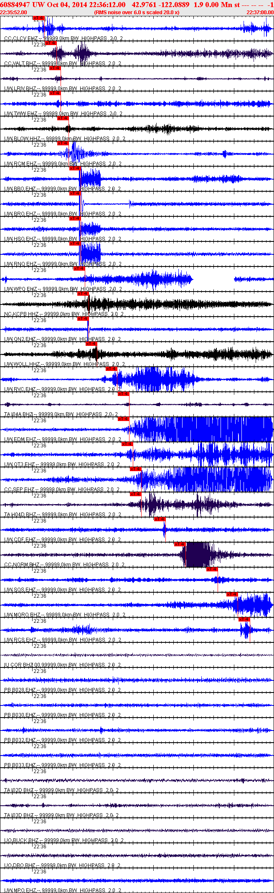Click the red pick marker on UW.LRIV trace
The height and width of the screenshot is (893, 274).
(55, 68)
